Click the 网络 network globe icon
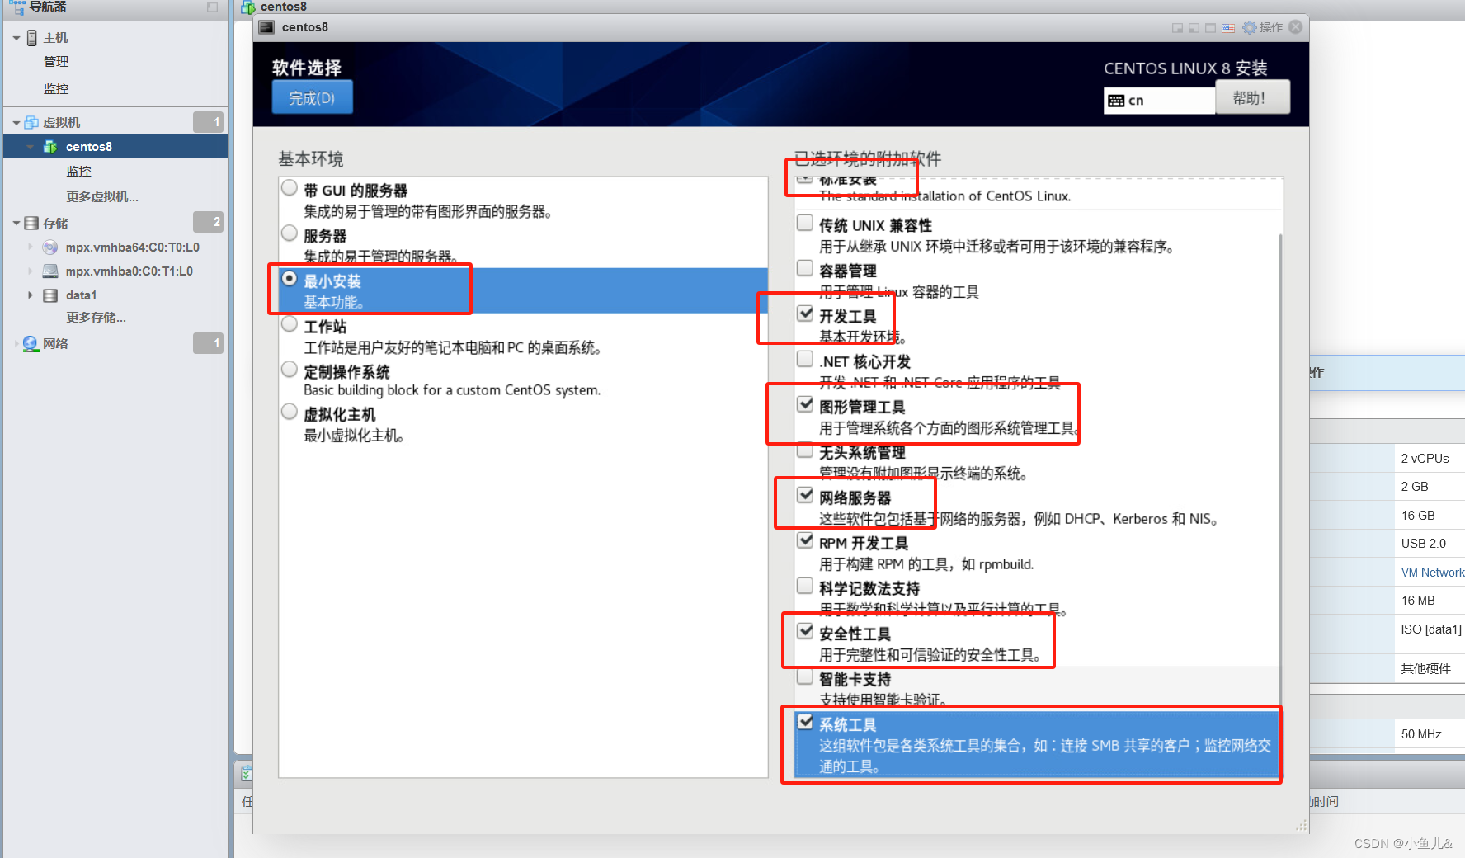The image size is (1465, 858). tap(31, 343)
